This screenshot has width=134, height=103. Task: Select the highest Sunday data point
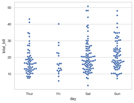point(117,11)
